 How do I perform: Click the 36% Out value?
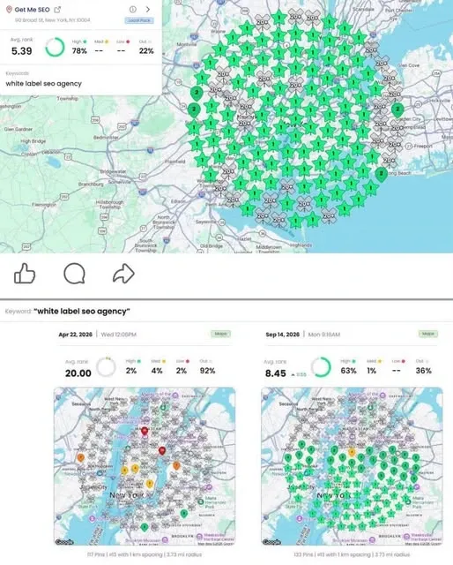pyautogui.click(x=424, y=371)
